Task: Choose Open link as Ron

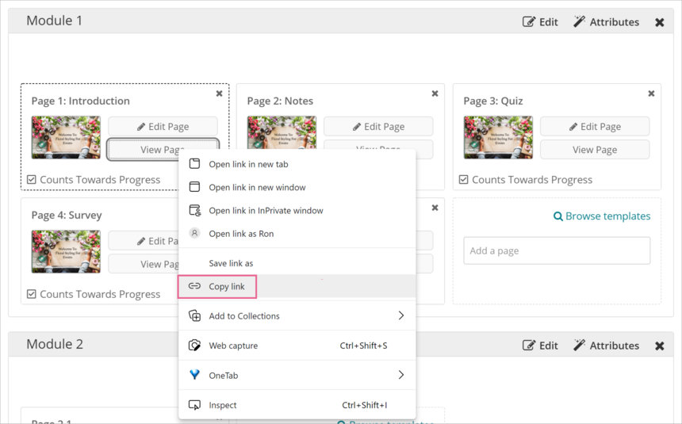Action: point(297,234)
